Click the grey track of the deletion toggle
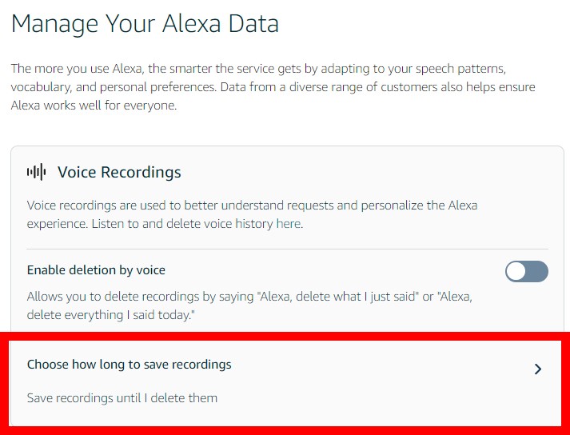Image resolution: width=570 pixels, height=435 pixels. point(537,272)
